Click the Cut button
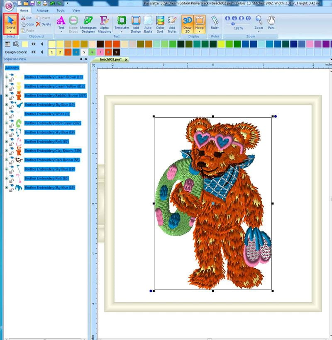The width and height of the screenshot is (332, 340). coord(27,18)
